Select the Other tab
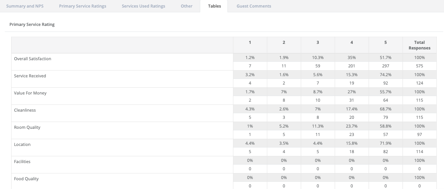Viewport: 444px width, 189px height. pos(186,6)
